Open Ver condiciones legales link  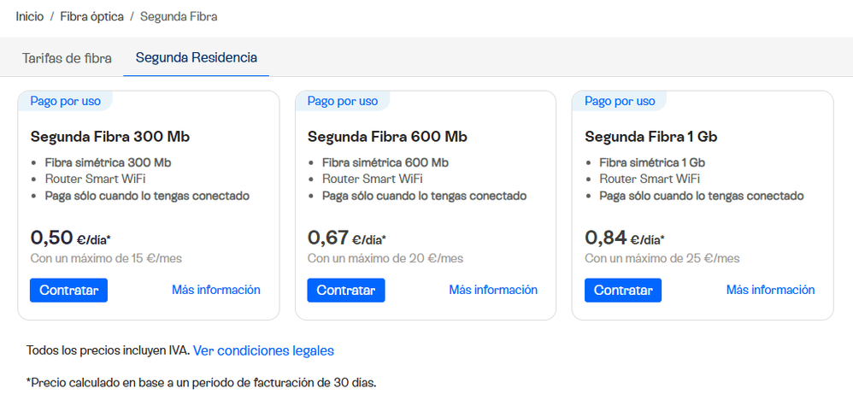pos(263,350)
